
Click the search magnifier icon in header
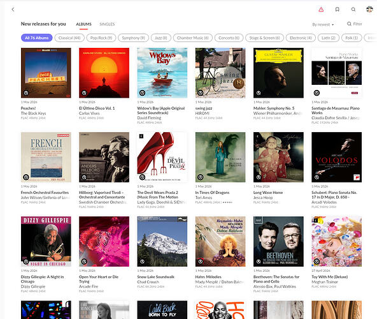pos(353,10)
